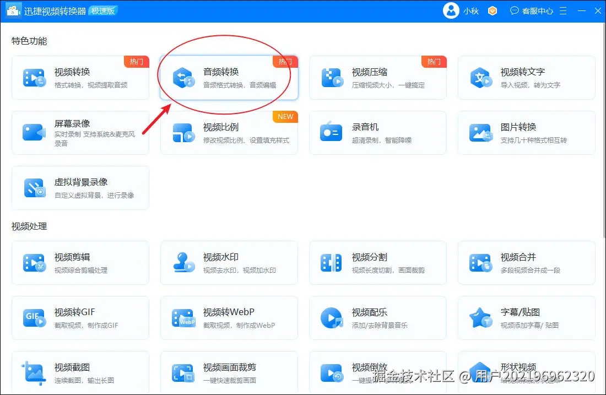
Task: Click the text 添加/去除背景音乐
Action: pyautogui.click(x=380, y=326)
